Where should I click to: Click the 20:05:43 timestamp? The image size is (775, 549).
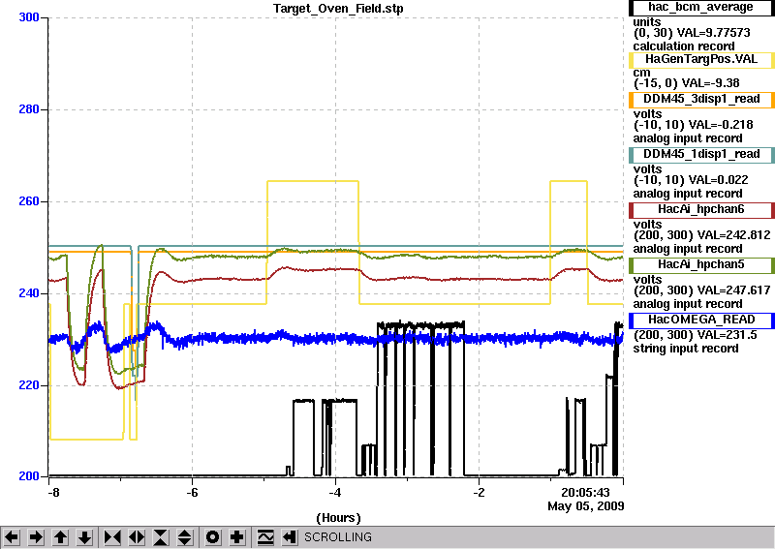[585, 493]
